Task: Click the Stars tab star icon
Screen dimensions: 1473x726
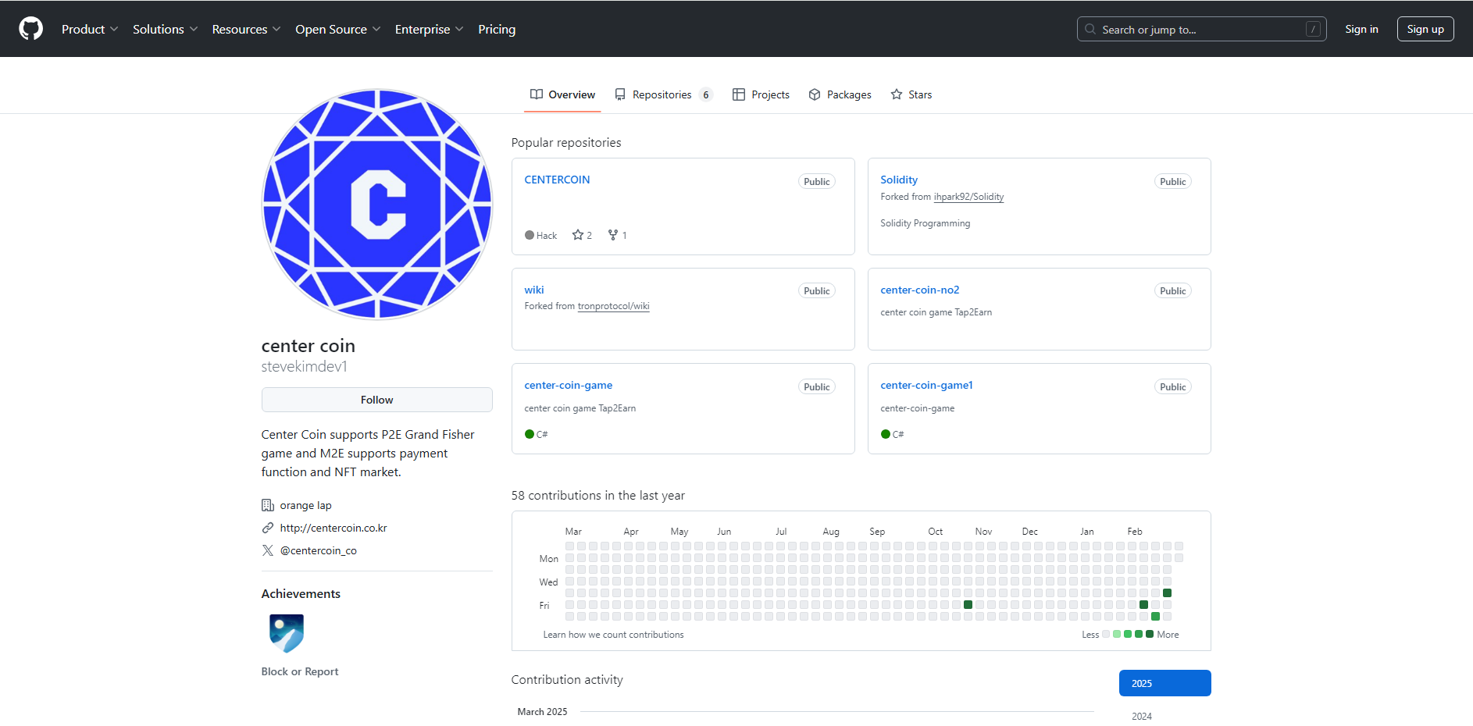Action: point(897,94)
